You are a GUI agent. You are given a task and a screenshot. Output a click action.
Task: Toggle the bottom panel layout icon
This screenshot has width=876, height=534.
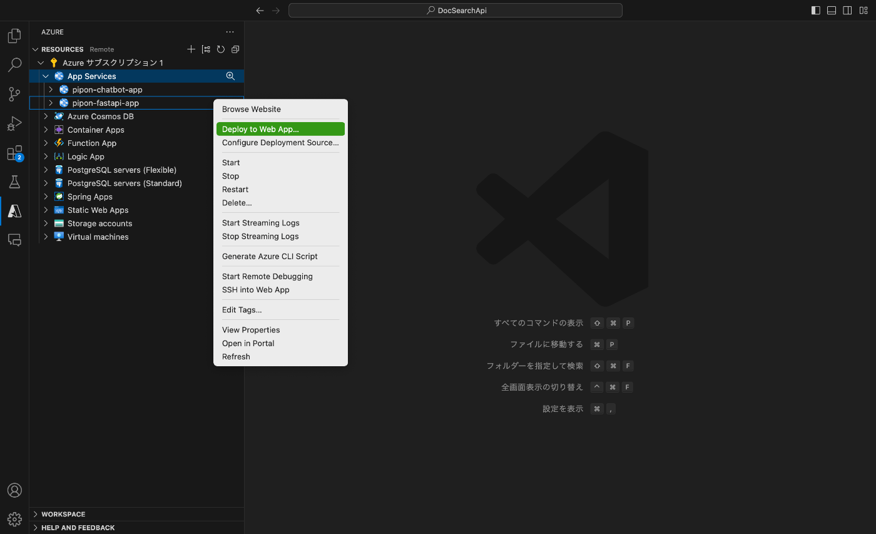click(x=832, y=11)
